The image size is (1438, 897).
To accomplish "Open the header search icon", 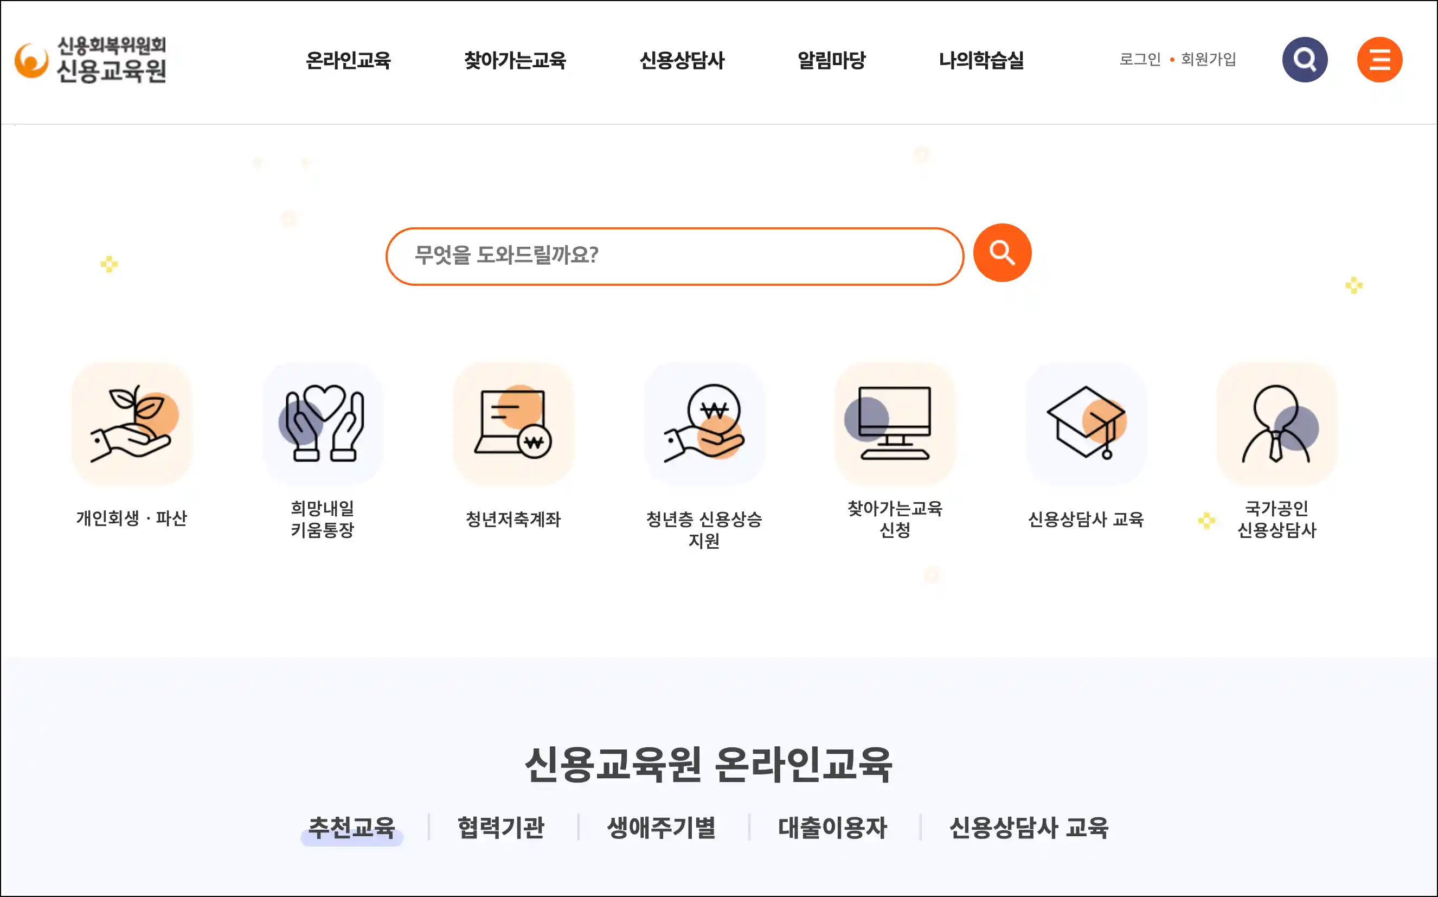I will pos(1305,59).
